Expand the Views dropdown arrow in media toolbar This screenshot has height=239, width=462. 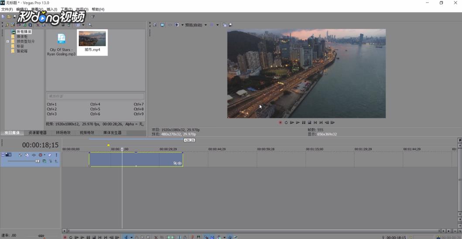(x=83, y=25)
